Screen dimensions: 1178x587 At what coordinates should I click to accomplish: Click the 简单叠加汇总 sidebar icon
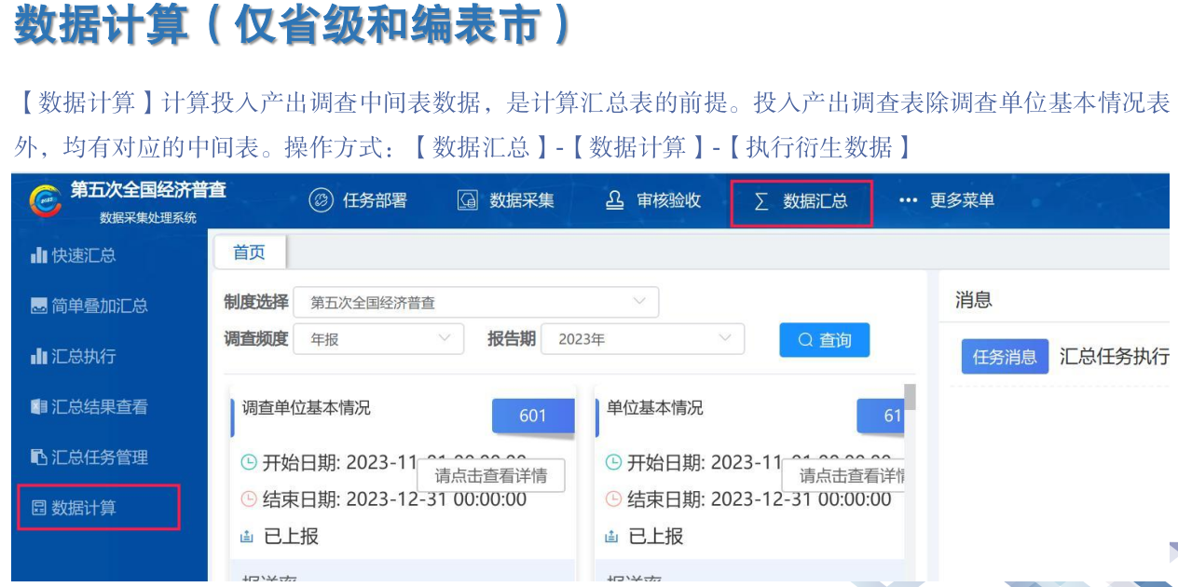click(x=38, y=306)
